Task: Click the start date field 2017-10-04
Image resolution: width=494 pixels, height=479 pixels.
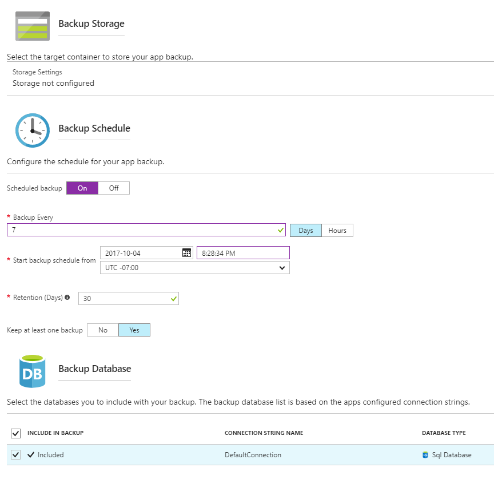Action: click(140, 253)
